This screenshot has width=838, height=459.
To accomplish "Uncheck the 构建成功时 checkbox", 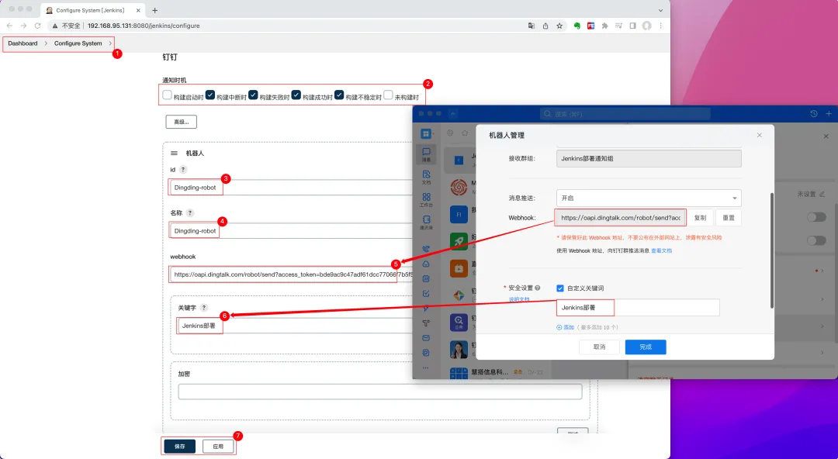I will pos(296,95).
